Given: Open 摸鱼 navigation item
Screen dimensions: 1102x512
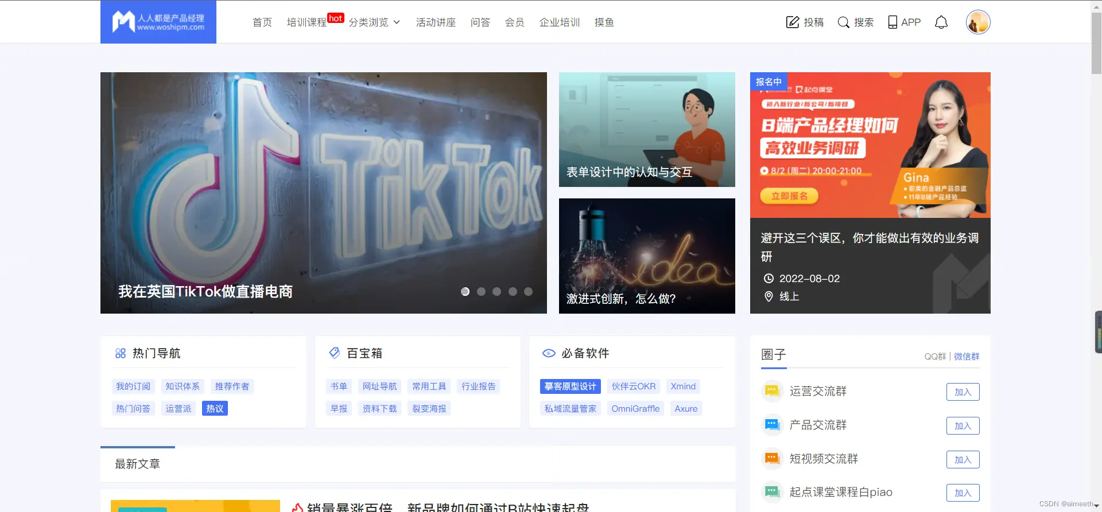Looking at the screenshot, I should 604,22.
